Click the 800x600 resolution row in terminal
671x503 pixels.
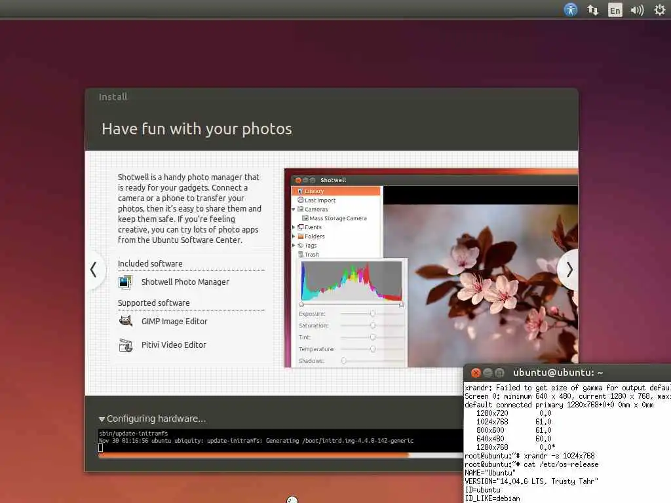coord(514,430)
